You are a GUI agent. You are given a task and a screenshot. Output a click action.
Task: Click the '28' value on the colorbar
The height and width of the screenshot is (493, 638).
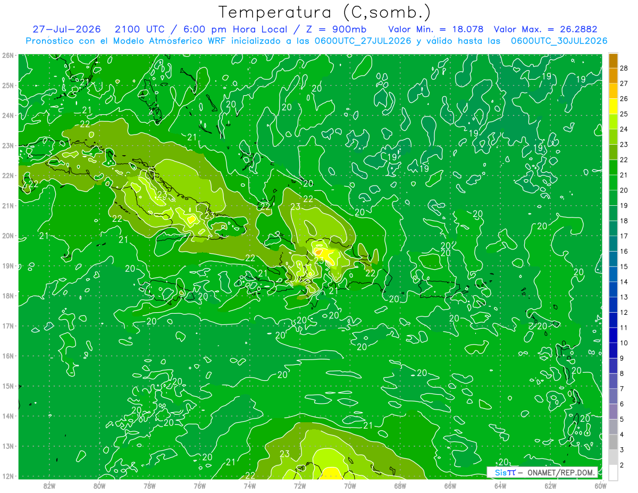coord(624,68)
